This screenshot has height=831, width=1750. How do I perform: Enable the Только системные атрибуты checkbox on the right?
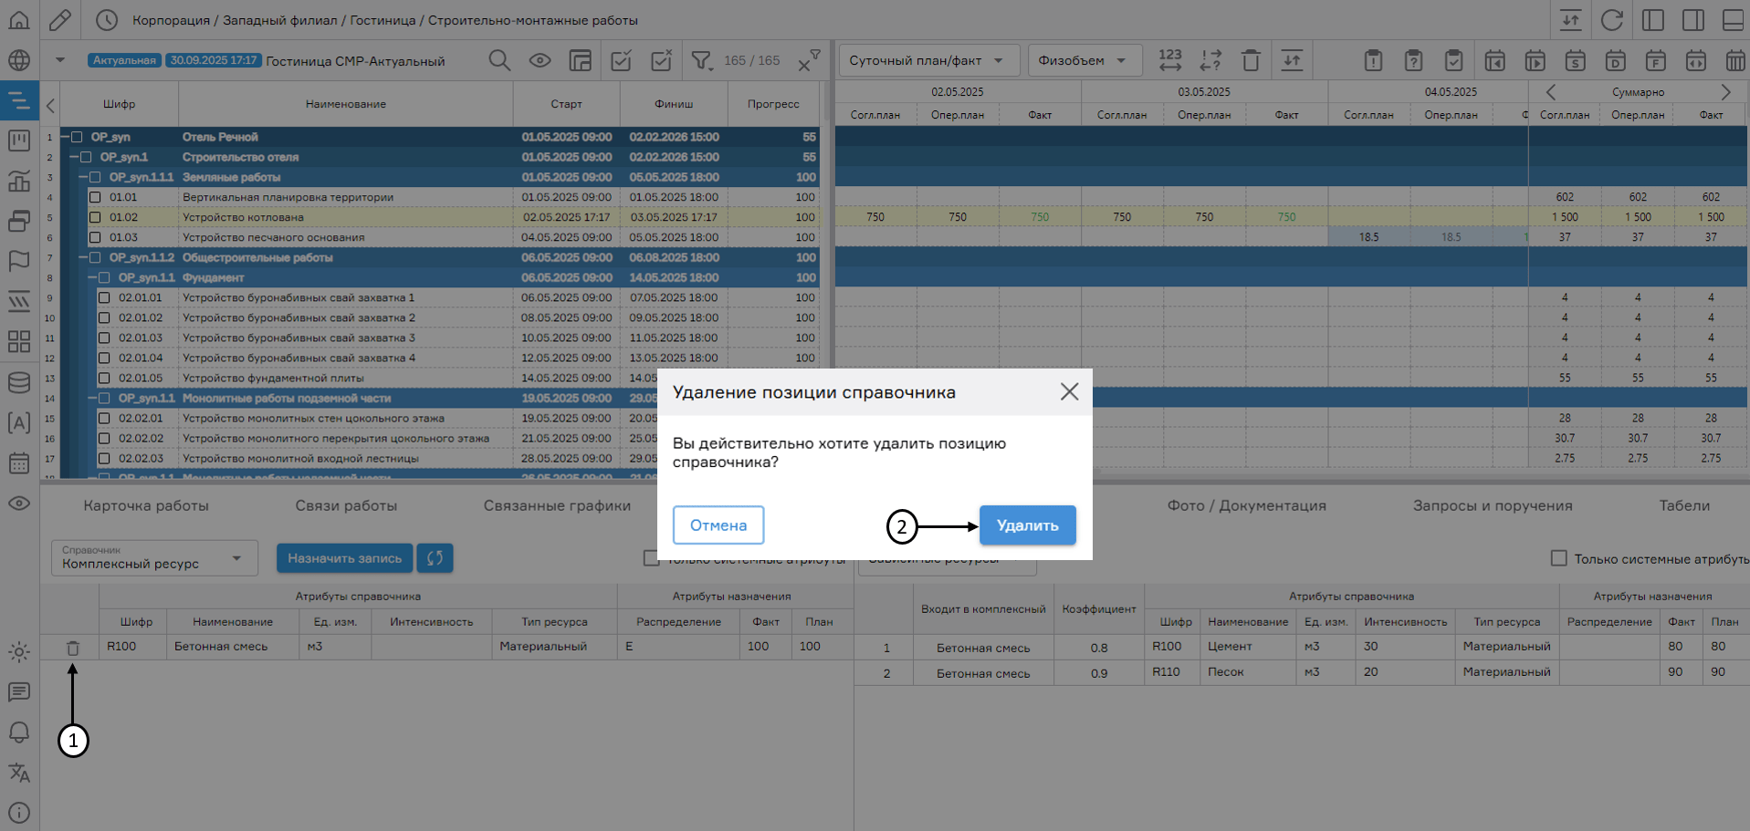[1558, 558]
